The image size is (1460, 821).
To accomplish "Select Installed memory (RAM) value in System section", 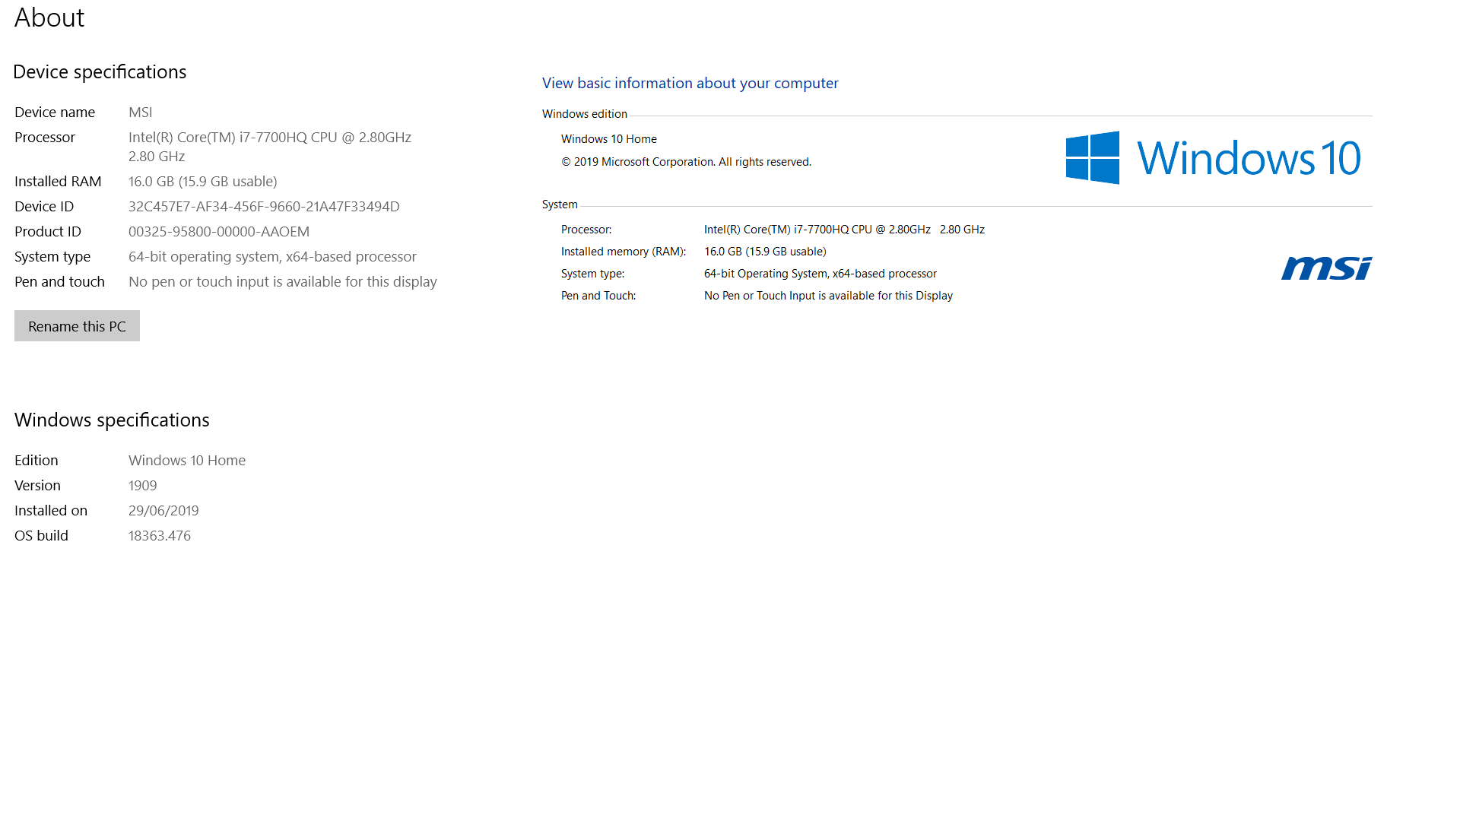I will (765, 251).
